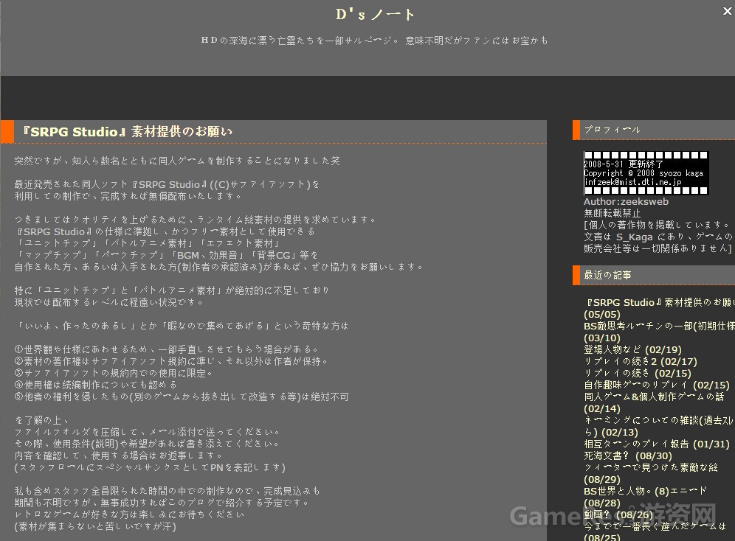Open recent article 『SRPG Studio』素材提供のお願い (05/05)
The image size is (735, 541).
[659, 308]
